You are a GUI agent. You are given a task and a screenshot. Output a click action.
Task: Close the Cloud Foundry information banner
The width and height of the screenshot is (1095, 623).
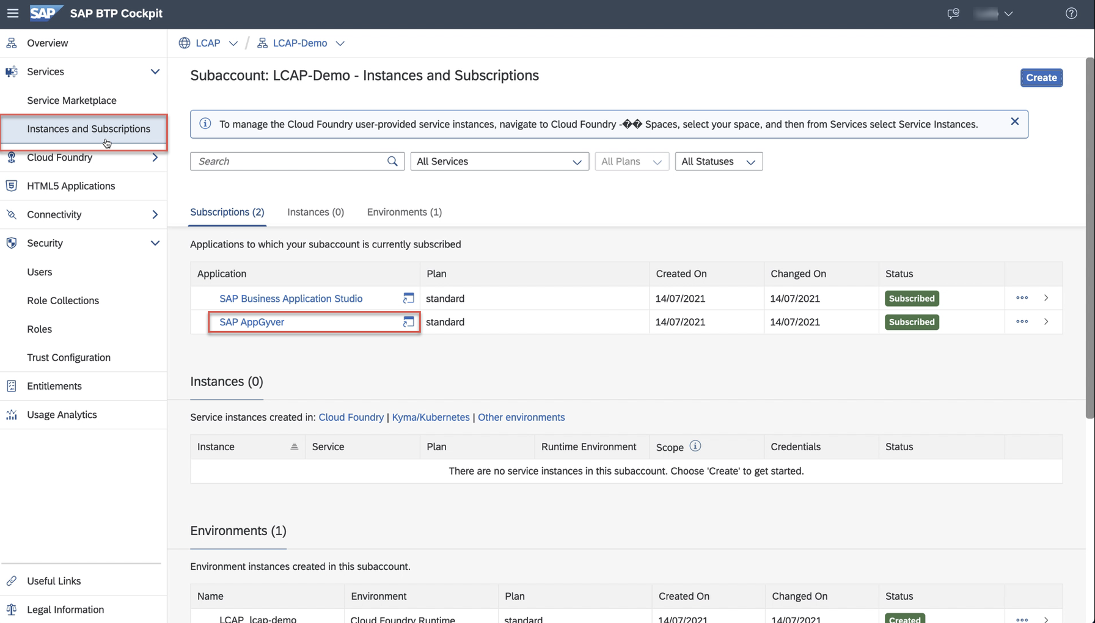(x=1015, y=122)
